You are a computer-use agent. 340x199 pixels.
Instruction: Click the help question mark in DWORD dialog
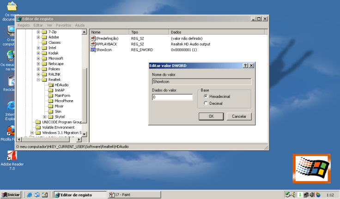pos(245,66)
